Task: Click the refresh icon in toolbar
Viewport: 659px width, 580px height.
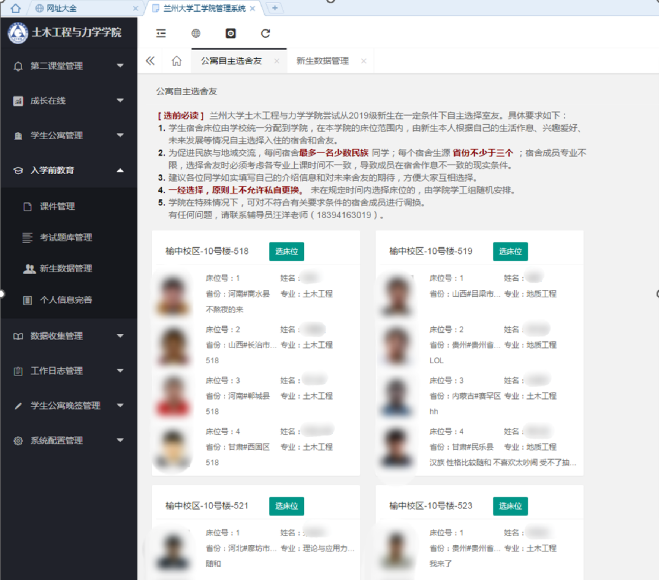Action: (265, 33)
